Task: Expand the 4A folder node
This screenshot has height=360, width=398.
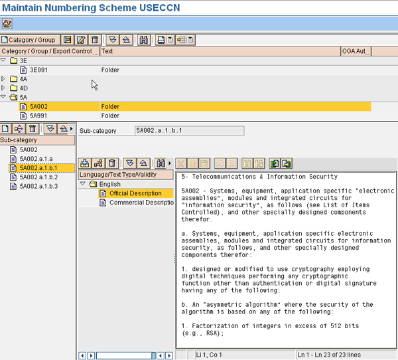Action: 4,78
